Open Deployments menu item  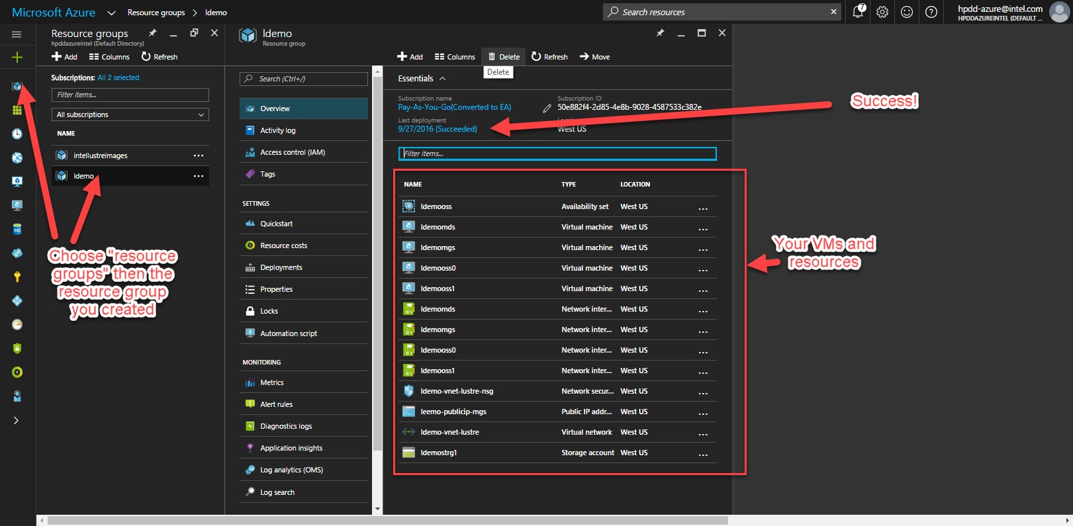click(304, 267)
